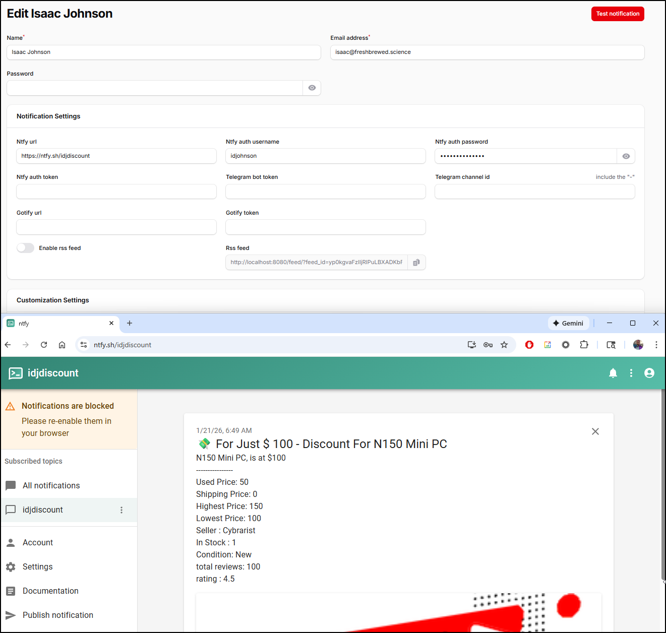This screenshot has width=666, height=633.
Task: Open the Chrome three-dot menu
Action: tap(656, 345)
